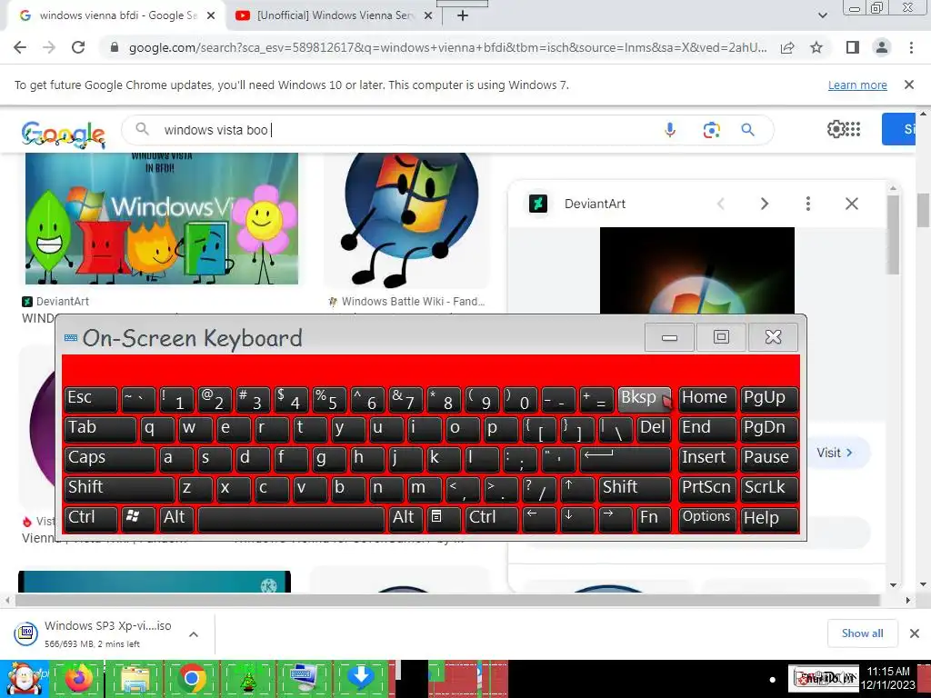Click the Options key on On-Screen Keyboard
The height and width of the screenshot is (698, 931).
coord(706,519)
